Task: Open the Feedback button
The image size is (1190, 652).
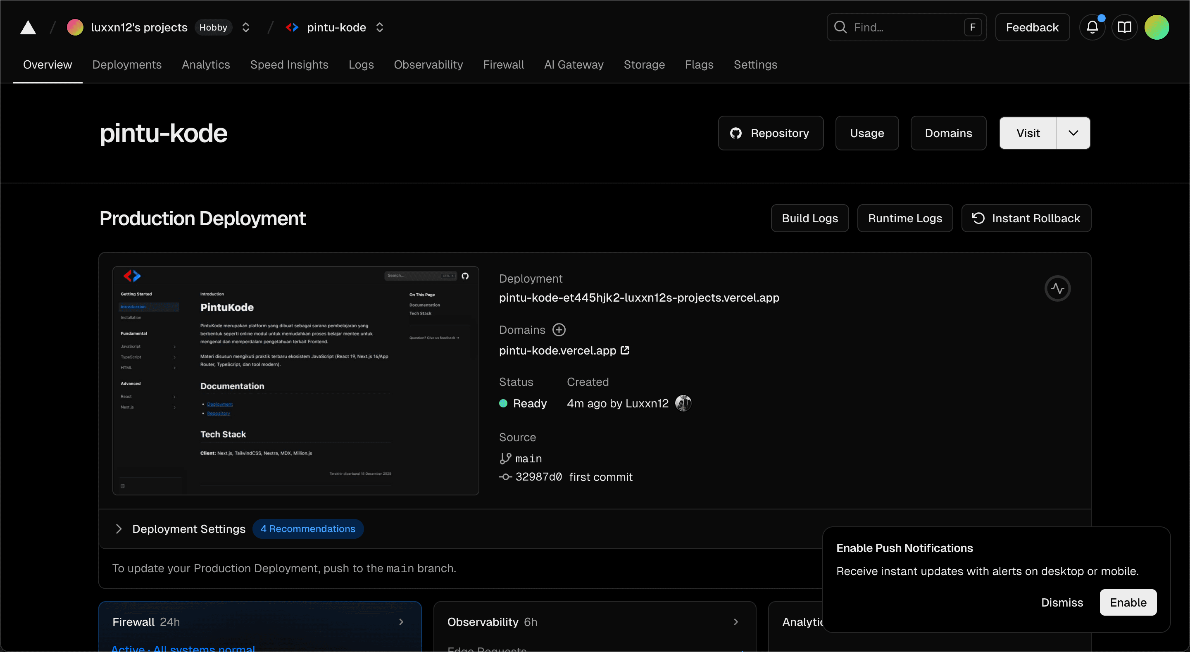Action: (1032, 27)
